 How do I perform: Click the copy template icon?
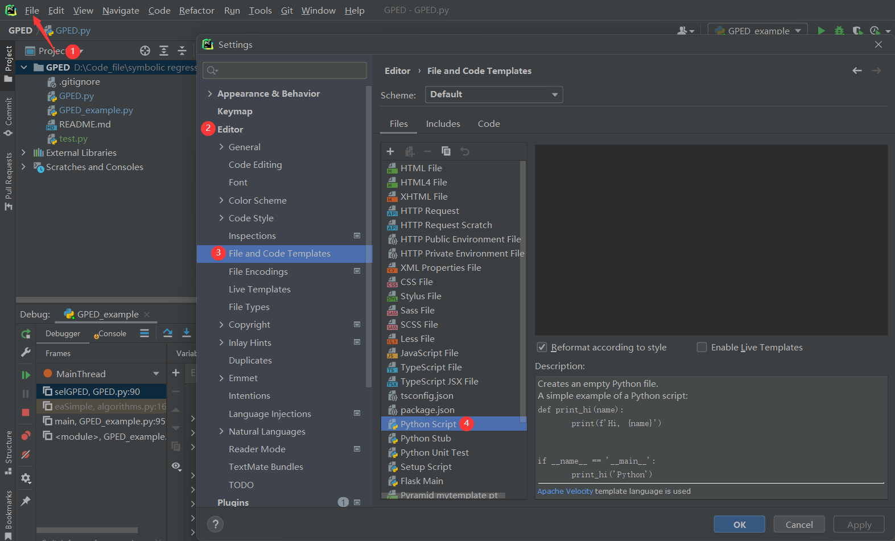tap(446, 151)
